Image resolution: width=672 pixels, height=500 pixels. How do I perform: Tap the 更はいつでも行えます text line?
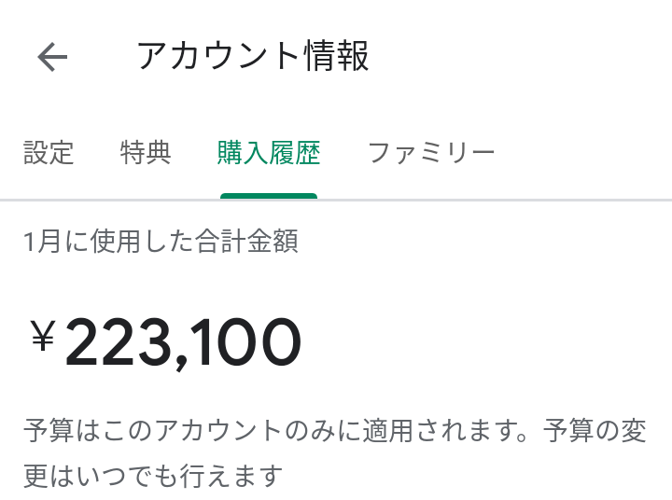[153, 478]
